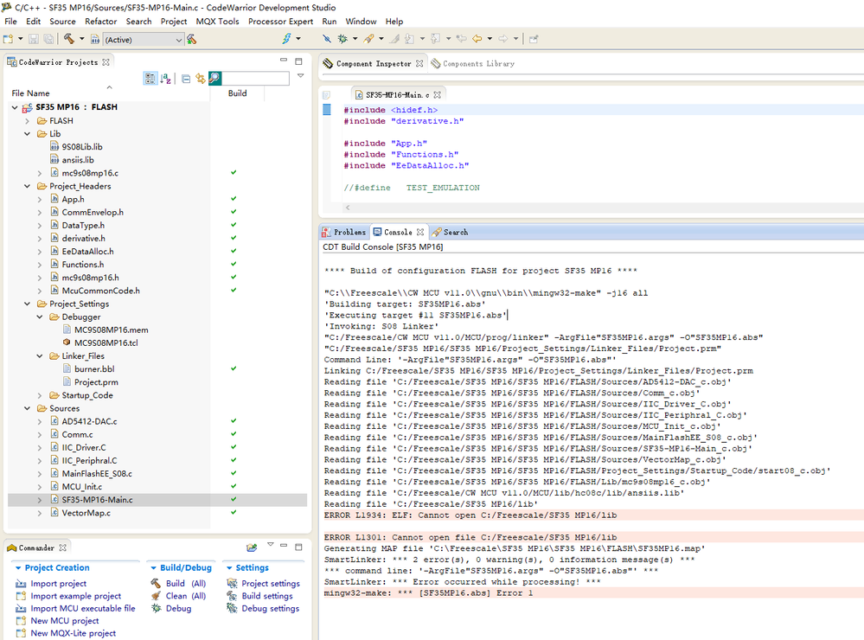The height and width of the screenshot is (640, 864).
Task: Click the Debug bug icon in toolbar
Action: click(x=342, y=39)
